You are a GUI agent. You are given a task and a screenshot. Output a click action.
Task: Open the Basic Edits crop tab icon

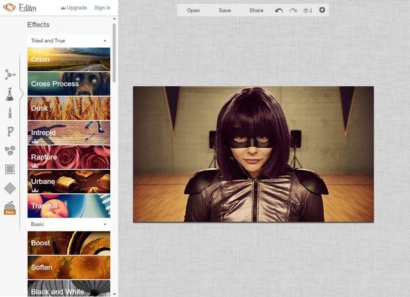click(10, 75)
